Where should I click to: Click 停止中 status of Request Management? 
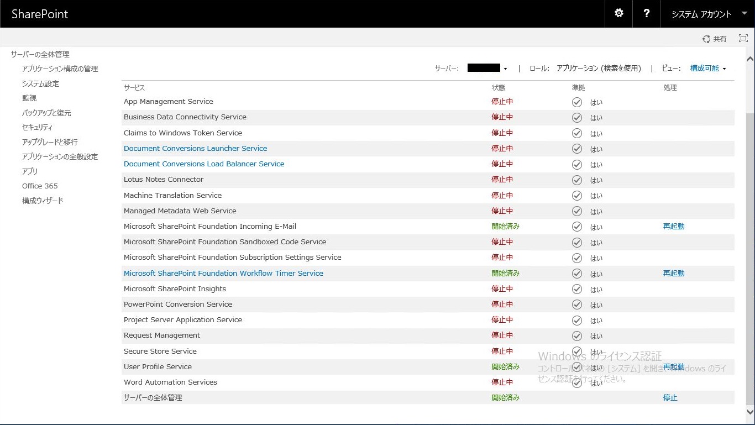(502, 335)
